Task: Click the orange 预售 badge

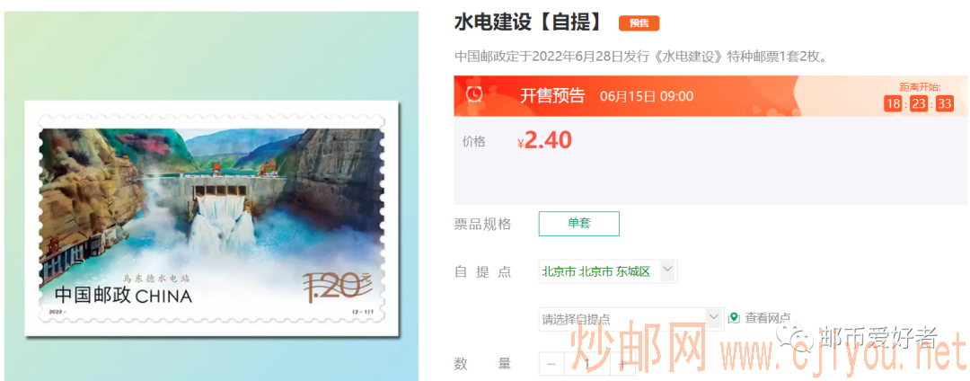Action: tap(639, 23)
